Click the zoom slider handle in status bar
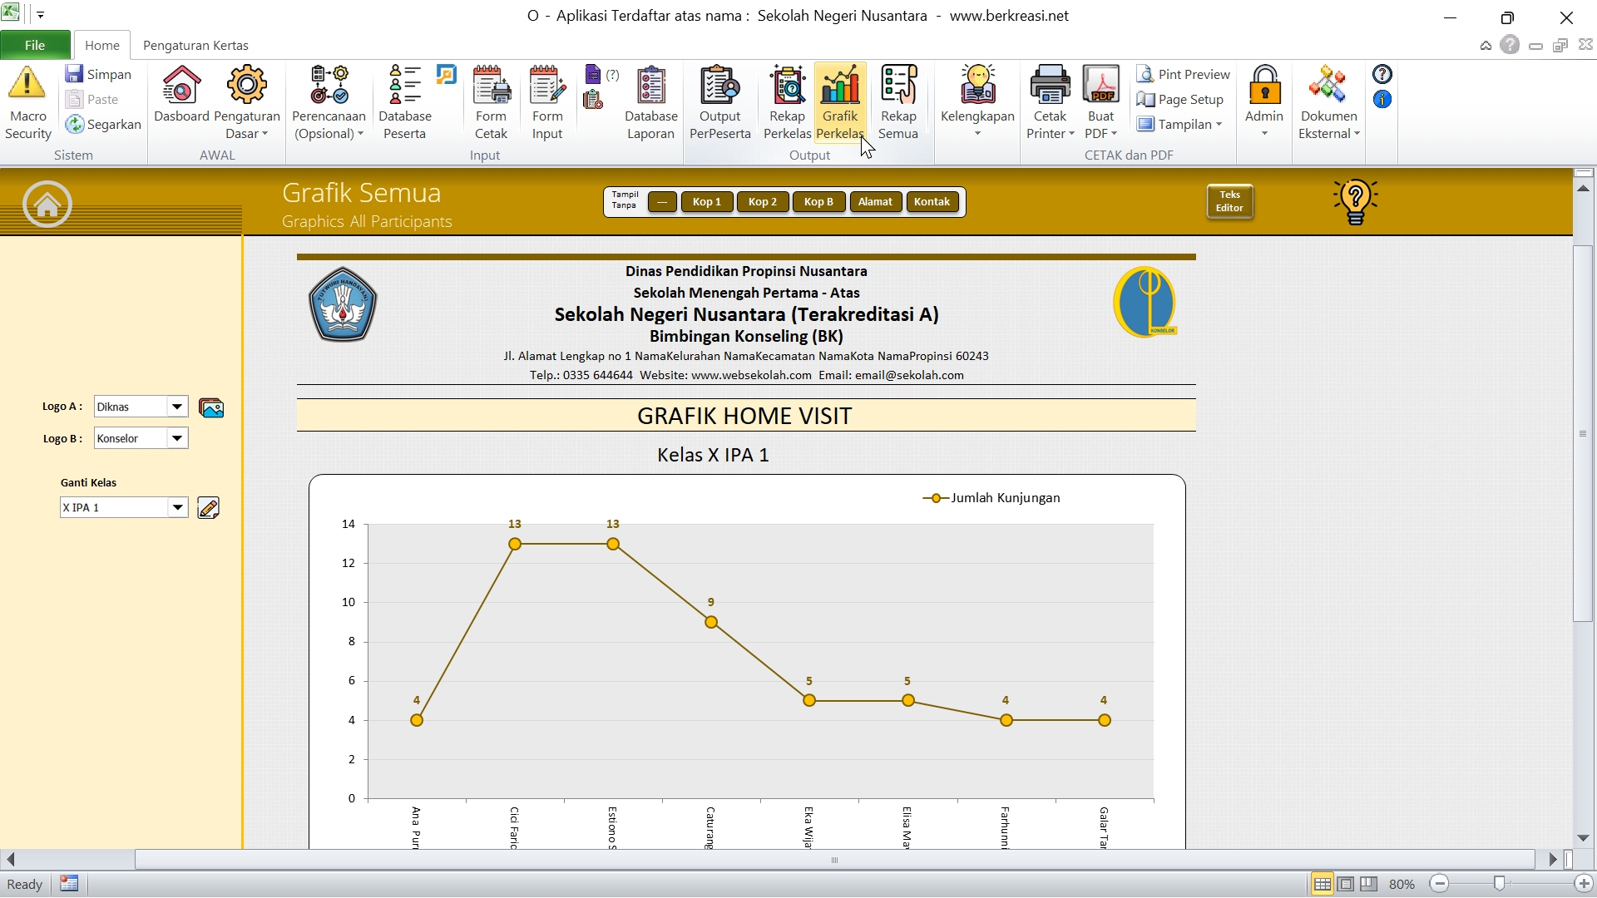 pos(1499,884)
